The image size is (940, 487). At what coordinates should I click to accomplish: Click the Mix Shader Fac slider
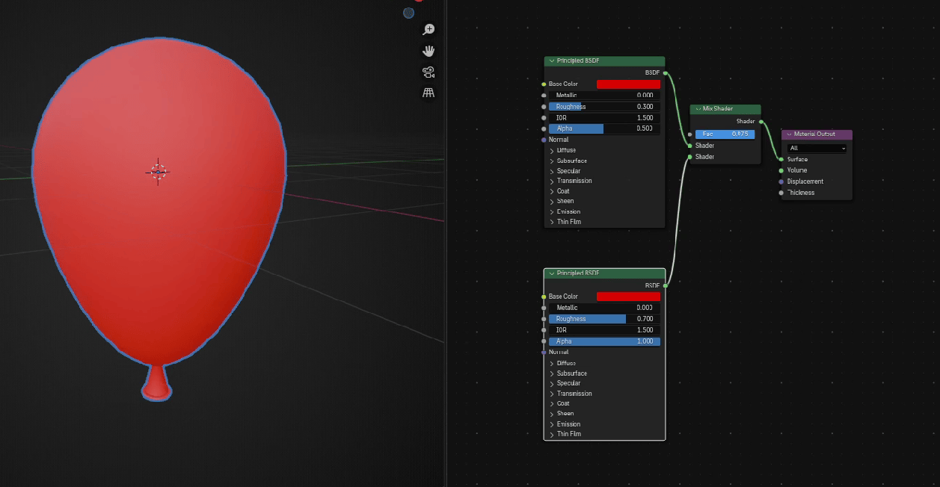[725, 134]
